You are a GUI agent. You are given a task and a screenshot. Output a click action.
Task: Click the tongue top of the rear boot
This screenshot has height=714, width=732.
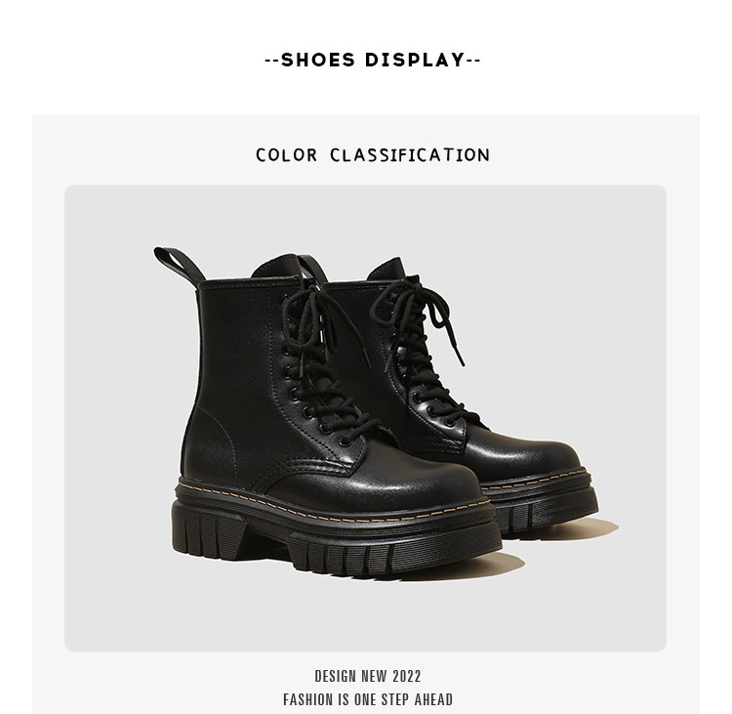coord(387,270)
